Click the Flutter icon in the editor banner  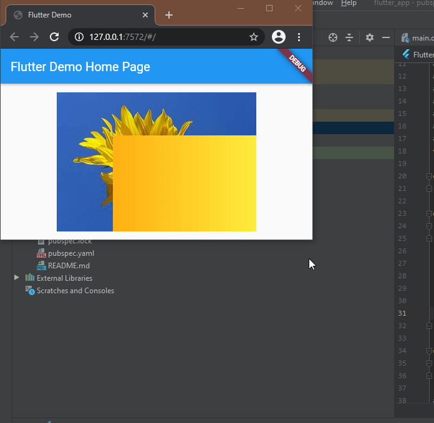point(407,54)
